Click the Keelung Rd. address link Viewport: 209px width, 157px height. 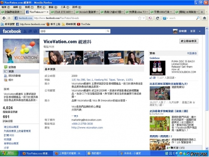click(x=102, y=80)
